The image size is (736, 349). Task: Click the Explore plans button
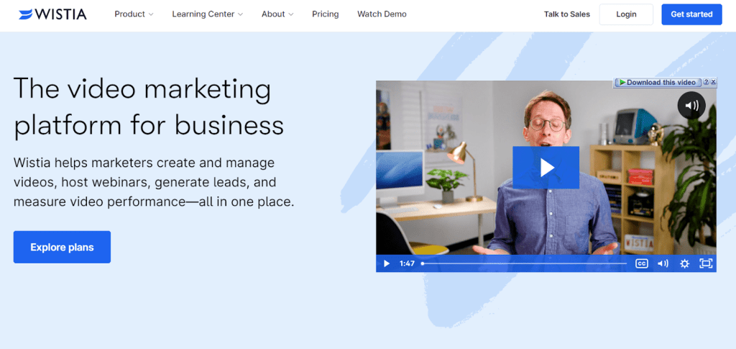[62, 247]
